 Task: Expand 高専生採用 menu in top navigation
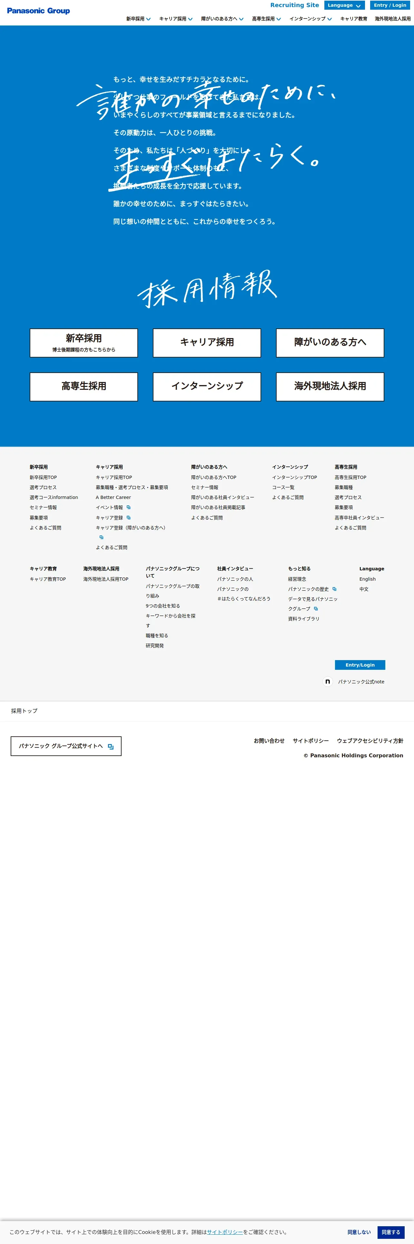click(x=267, y=19)
